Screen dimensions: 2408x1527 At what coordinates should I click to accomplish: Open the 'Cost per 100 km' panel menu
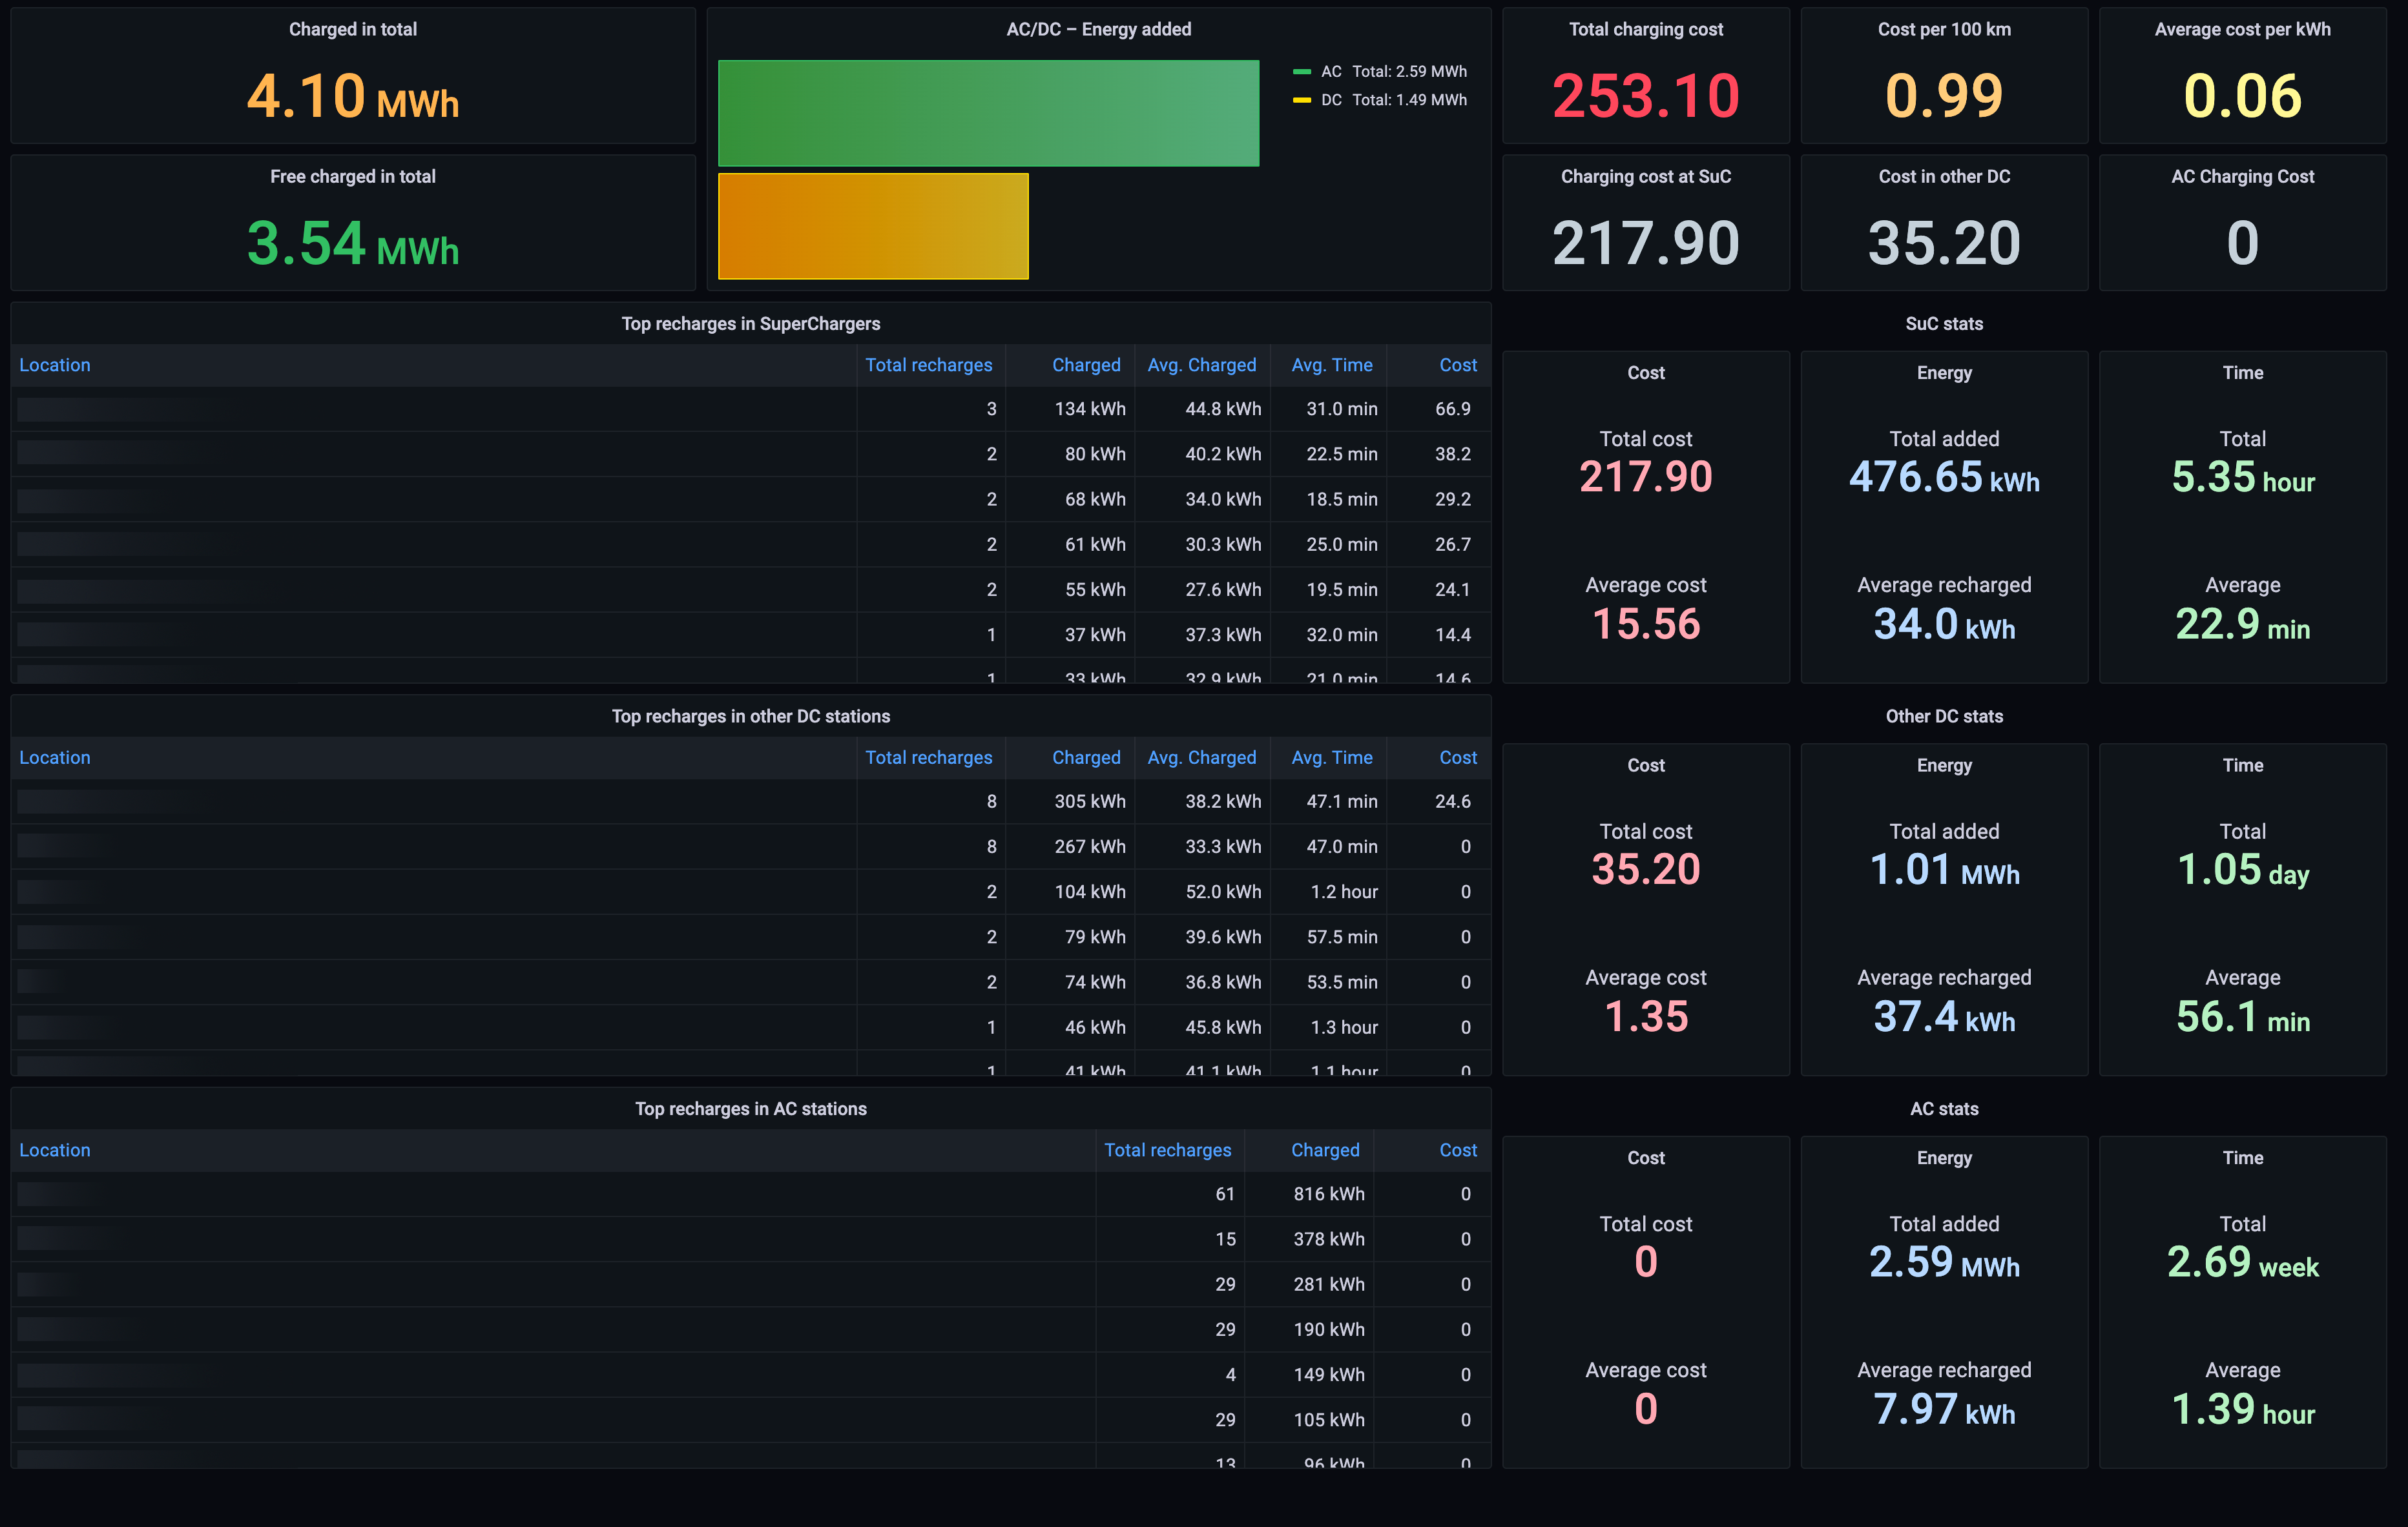pyautogui.click(x=1943, y=29)
